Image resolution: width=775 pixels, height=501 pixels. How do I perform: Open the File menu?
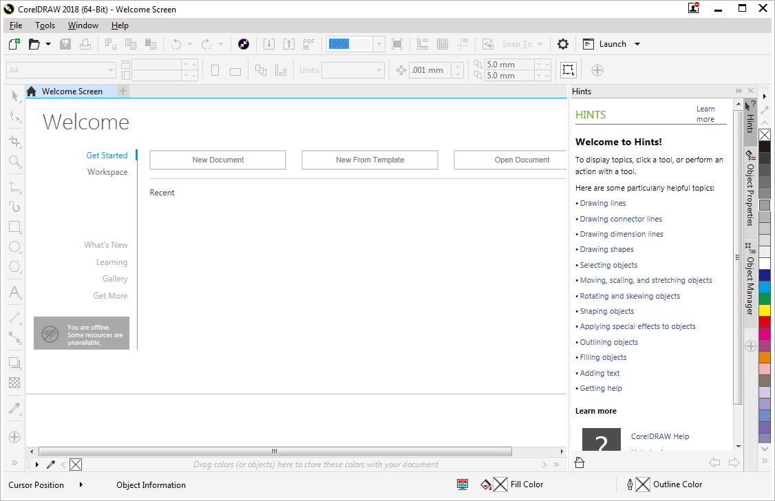pos(16,25)
